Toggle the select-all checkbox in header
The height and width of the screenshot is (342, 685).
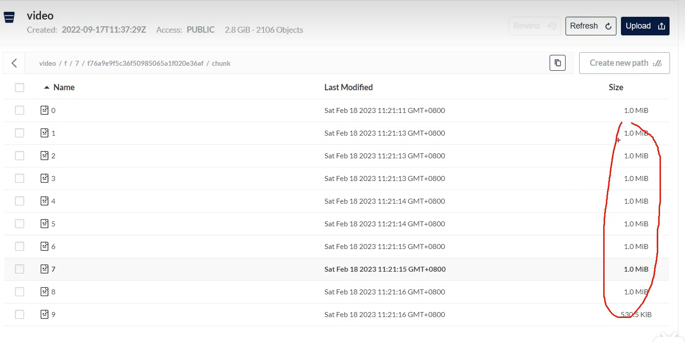point(20,88)
